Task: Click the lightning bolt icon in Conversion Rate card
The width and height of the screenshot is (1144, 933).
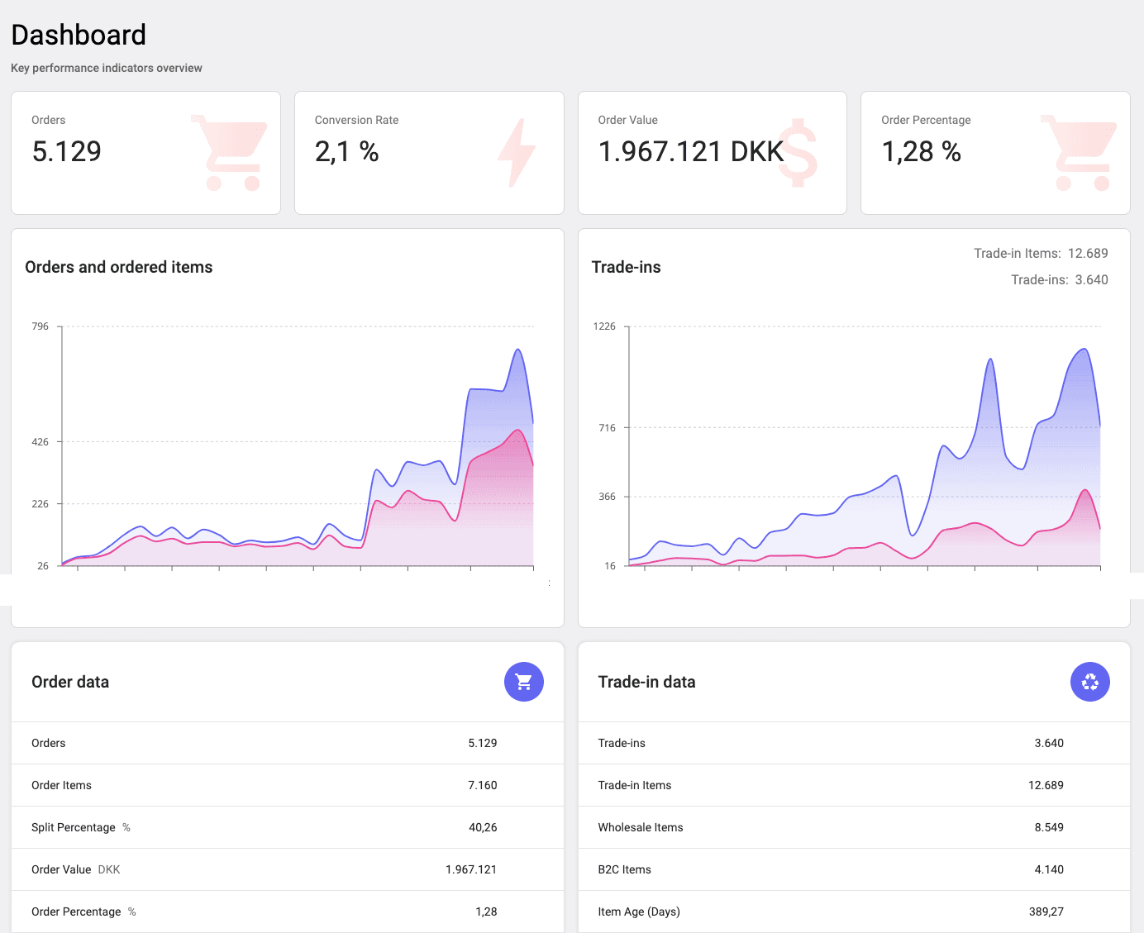Action: click(x=517, y=153)
